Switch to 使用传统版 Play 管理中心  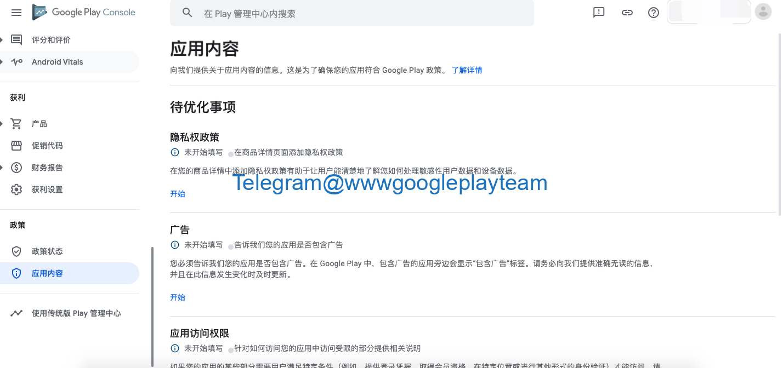[x=76, y=313]
